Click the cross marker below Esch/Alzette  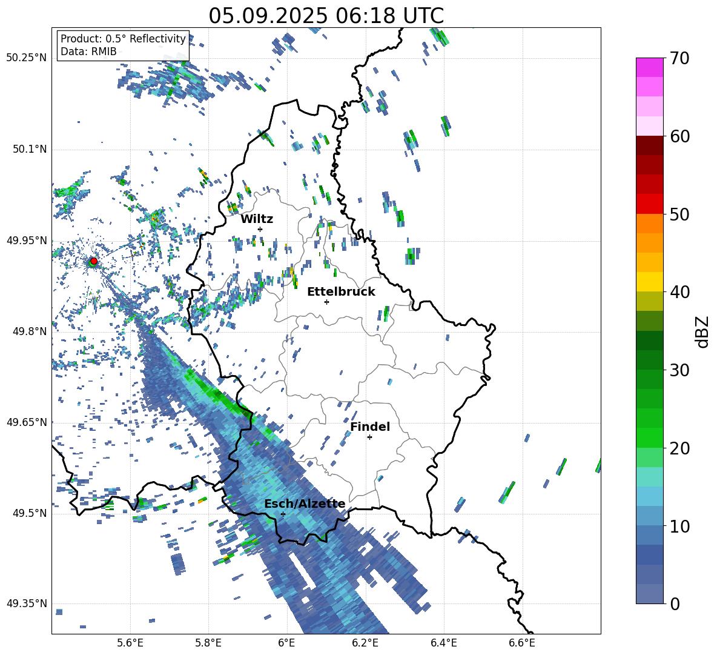(x=283, y=514)
